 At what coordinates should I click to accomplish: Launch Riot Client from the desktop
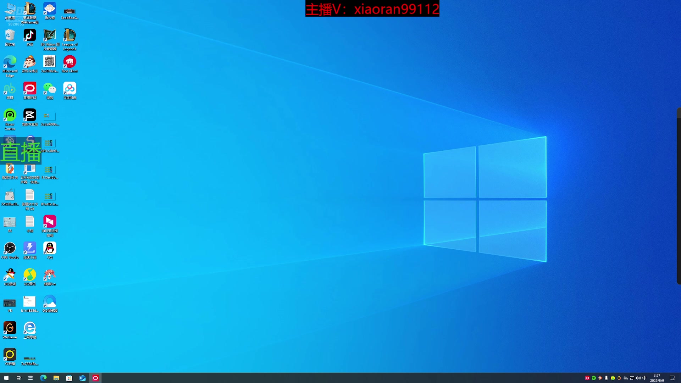(70, 64)
